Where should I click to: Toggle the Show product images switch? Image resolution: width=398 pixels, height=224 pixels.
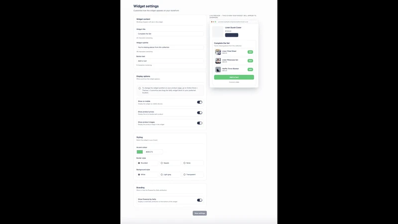pos(199,123)
